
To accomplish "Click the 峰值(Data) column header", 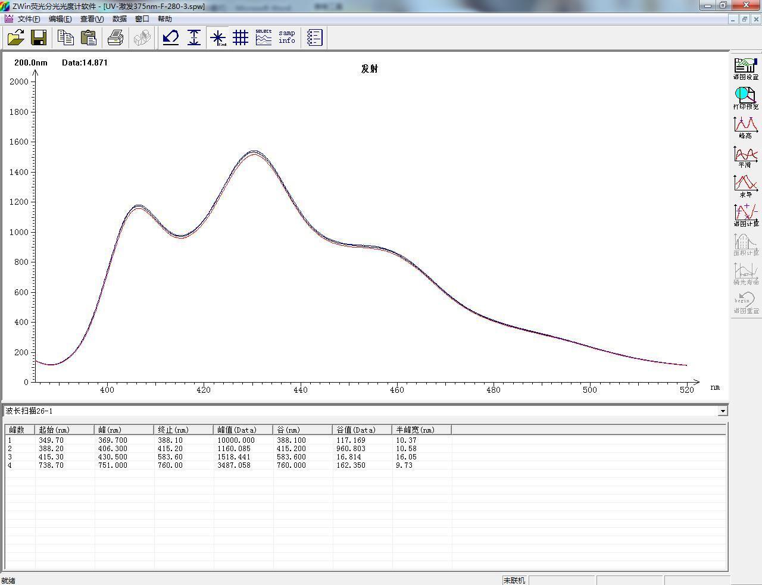I will (x=243, y=430).
